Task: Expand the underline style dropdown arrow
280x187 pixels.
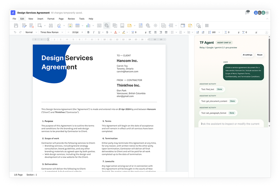Action: [103, 32]
